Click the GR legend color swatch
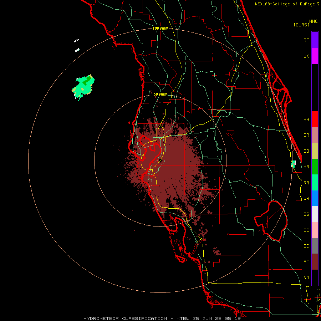Viewport: 321px width, 321px height. pos(315,135)
